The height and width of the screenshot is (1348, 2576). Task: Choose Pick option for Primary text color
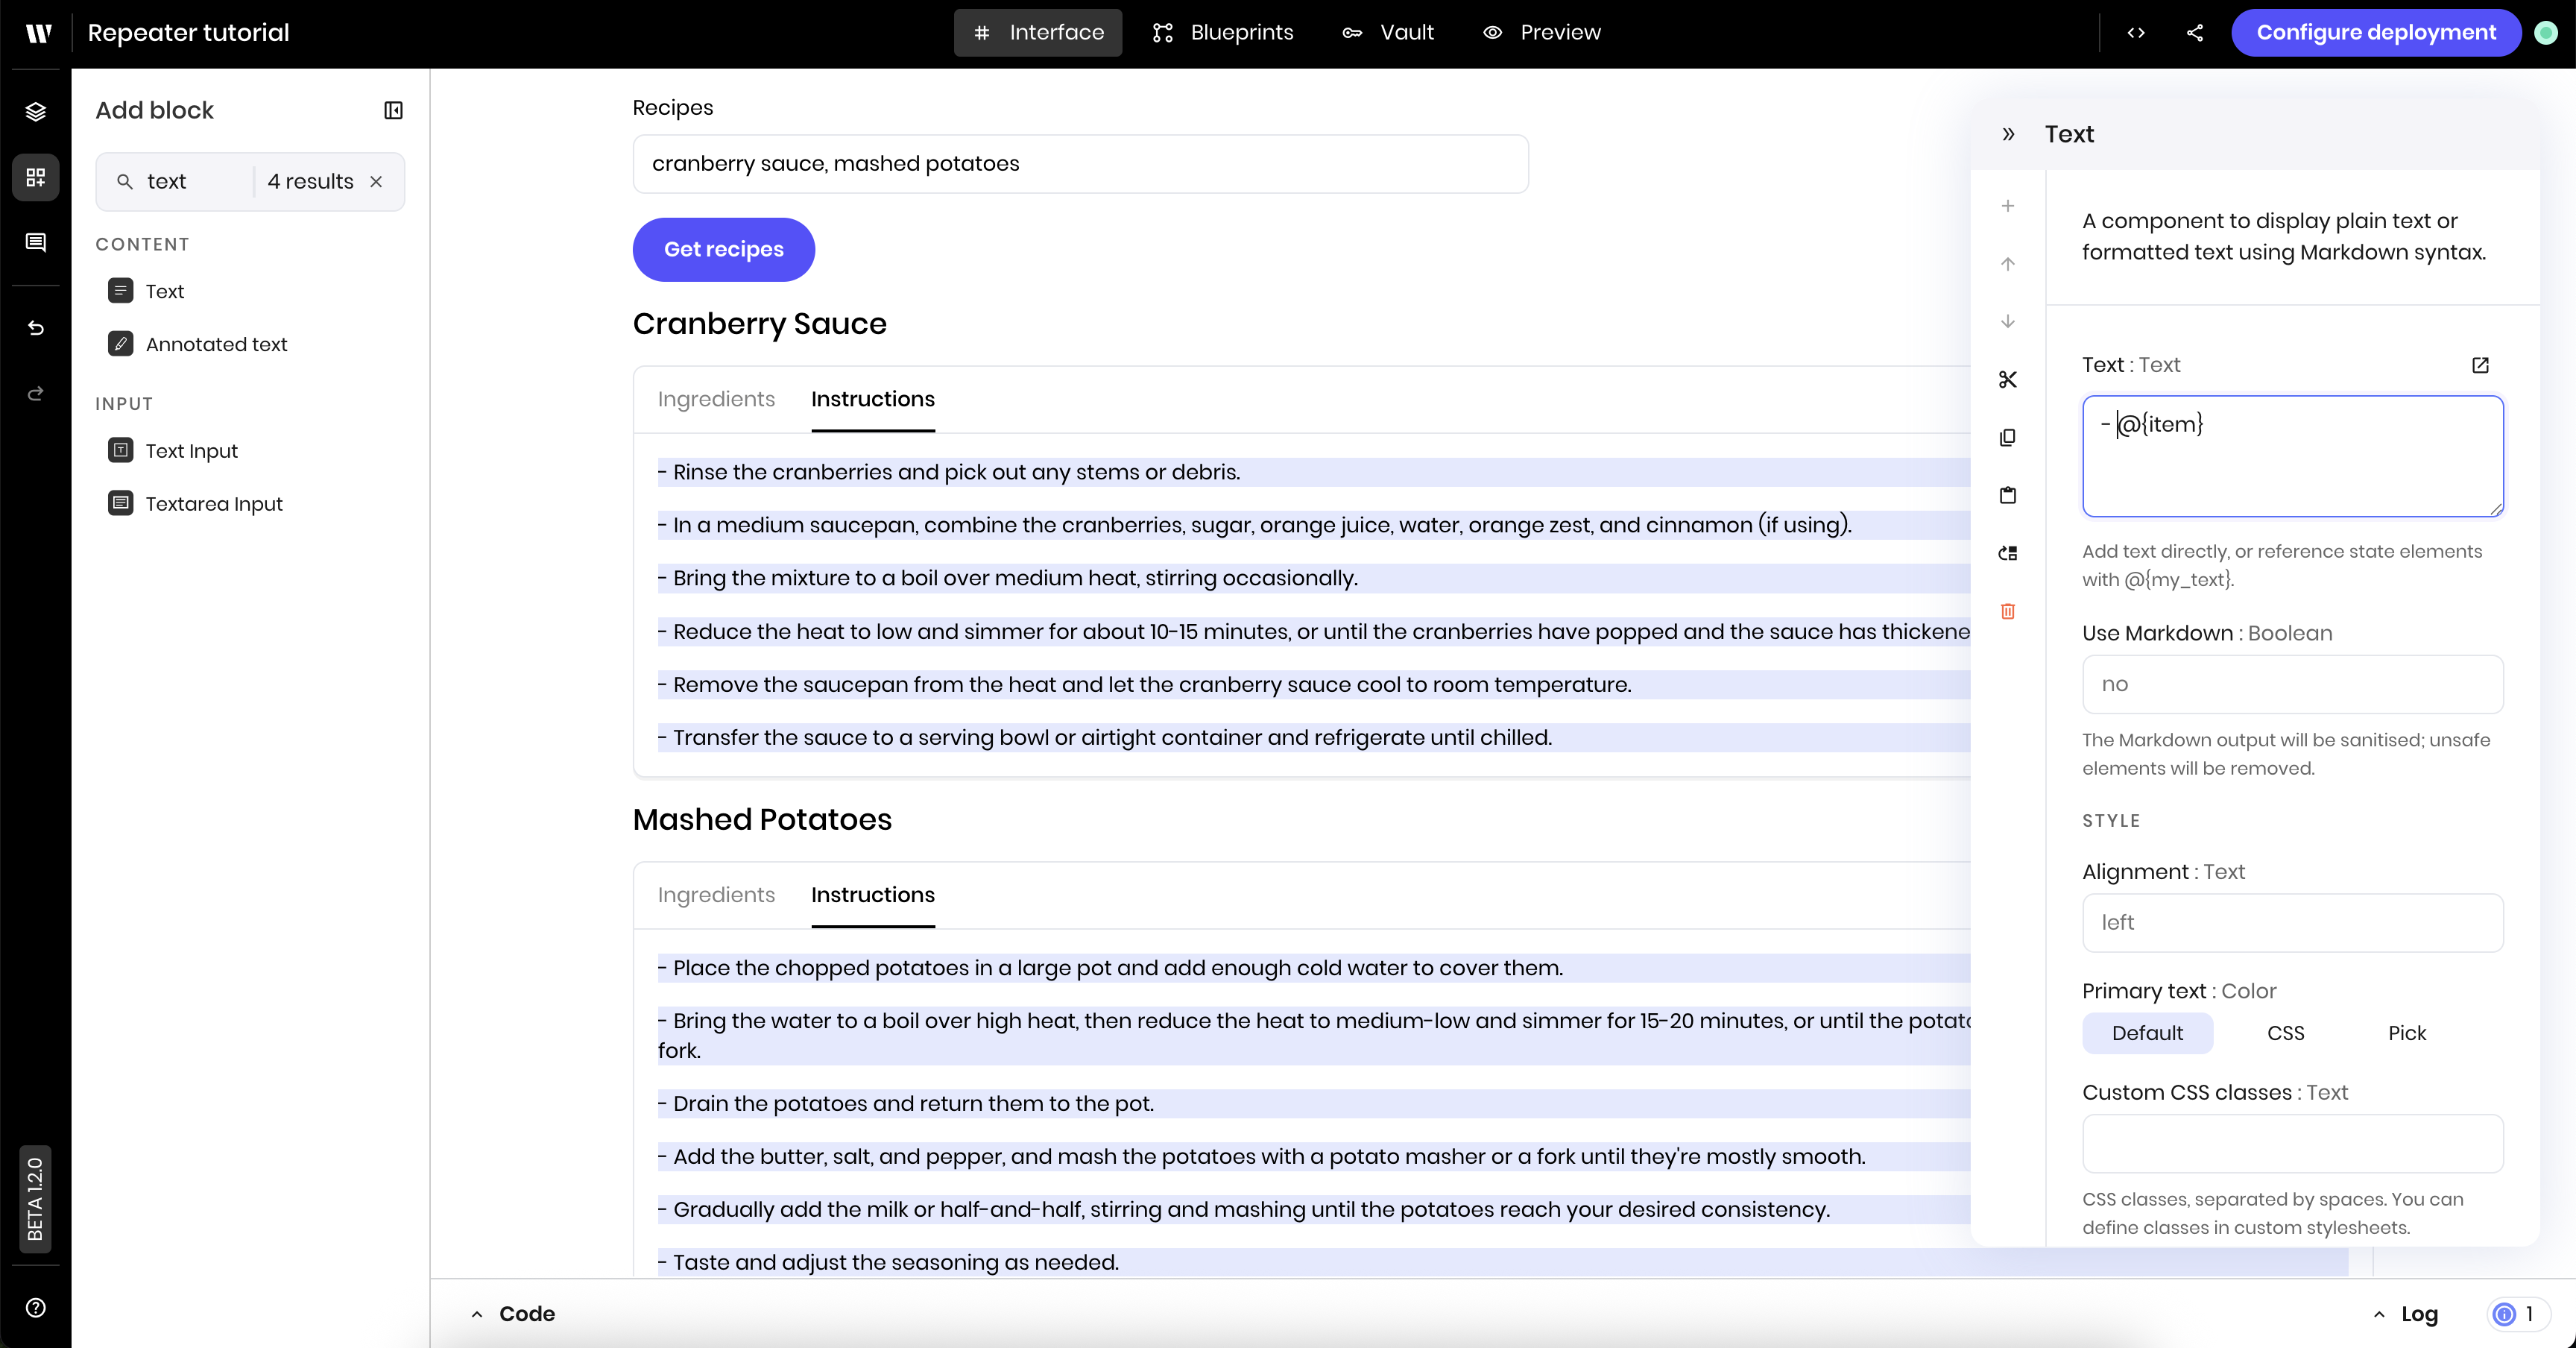(x=2406, y=1033)
